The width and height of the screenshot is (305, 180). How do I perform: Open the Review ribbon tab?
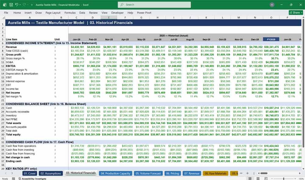point(93,12)
